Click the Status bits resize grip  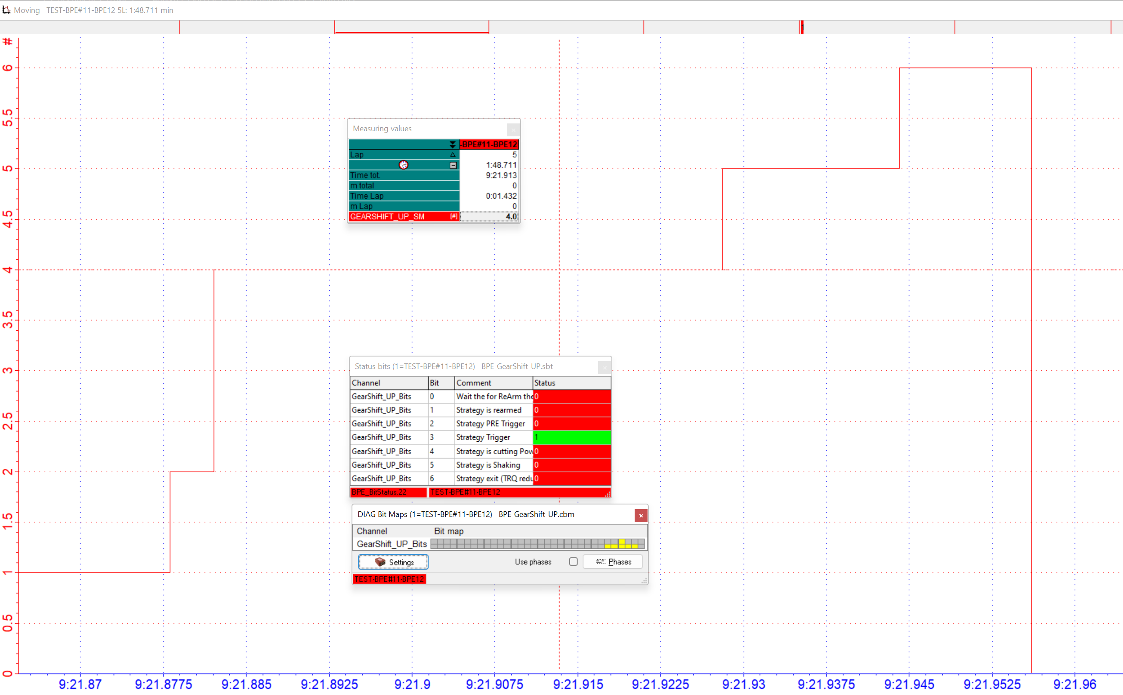608,494
